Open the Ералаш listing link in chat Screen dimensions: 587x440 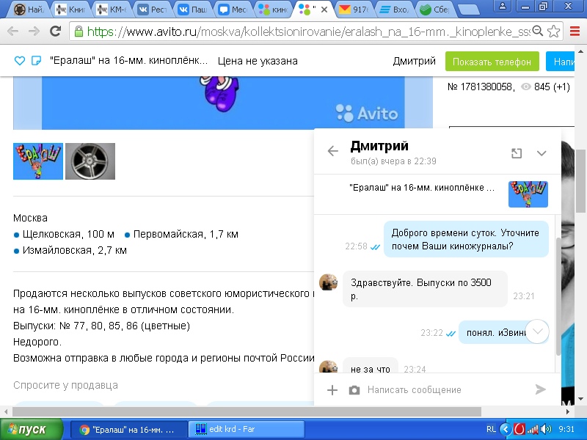(x=422, y=188)
